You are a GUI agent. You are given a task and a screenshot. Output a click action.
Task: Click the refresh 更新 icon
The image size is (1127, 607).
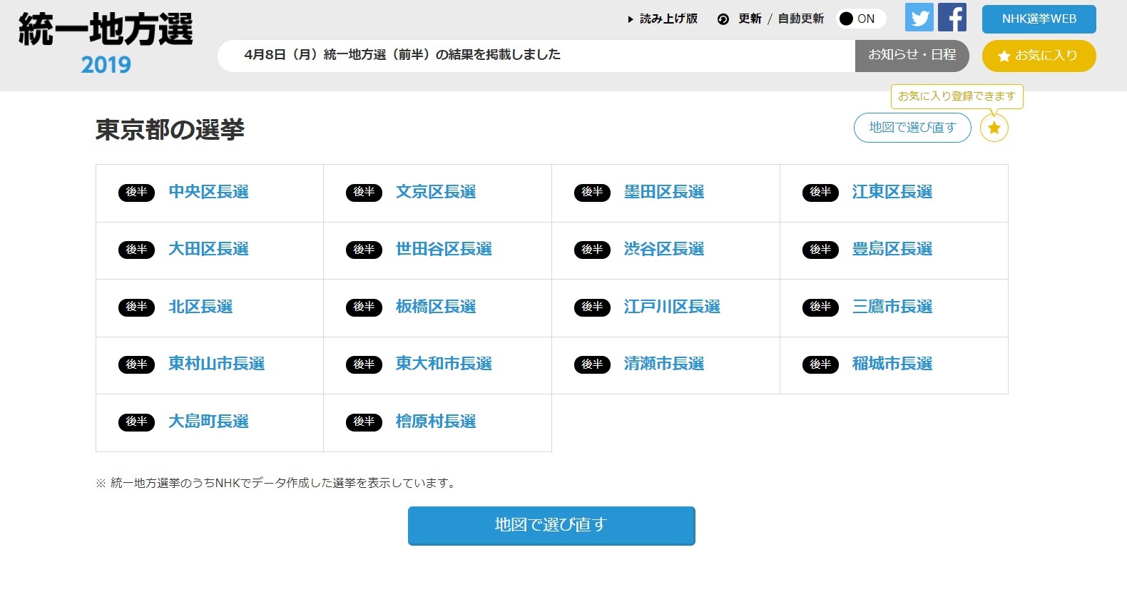(723, 19)
